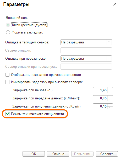Enable Имитировать задержку при вызовах сервера
120x158 pixels.
pos(8,82)
